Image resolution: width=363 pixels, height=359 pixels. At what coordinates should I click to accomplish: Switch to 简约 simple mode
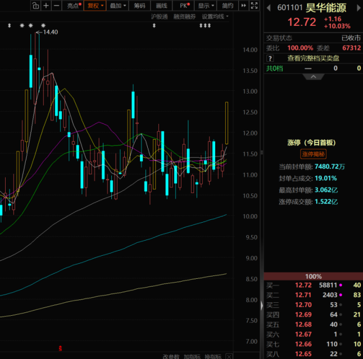point(228,6)
